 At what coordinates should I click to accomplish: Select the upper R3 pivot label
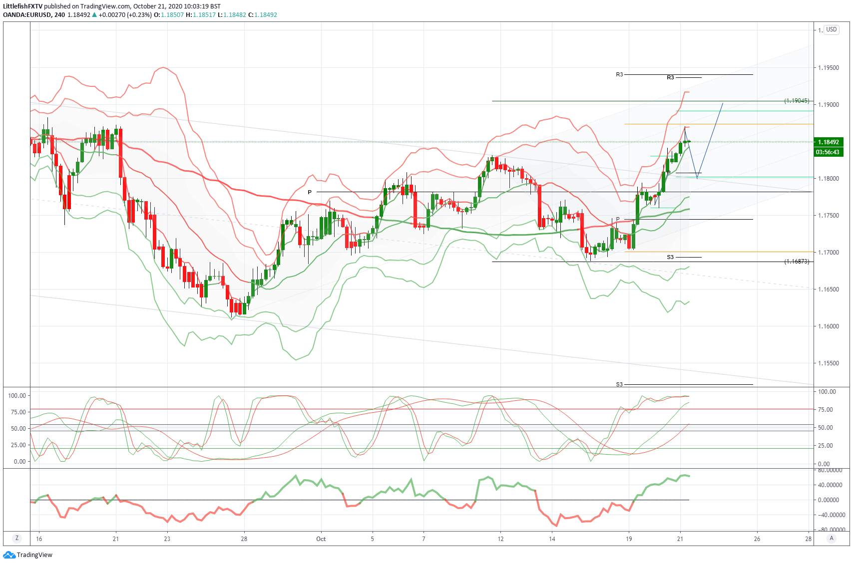click(619, 74)
